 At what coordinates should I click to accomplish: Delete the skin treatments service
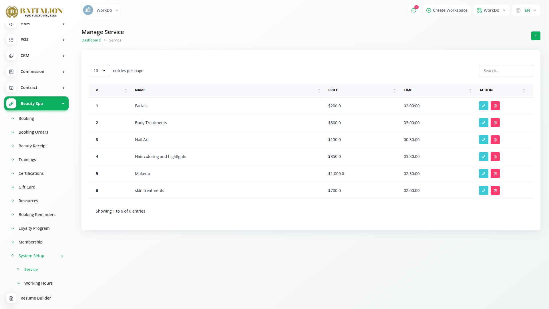point(495,191)
